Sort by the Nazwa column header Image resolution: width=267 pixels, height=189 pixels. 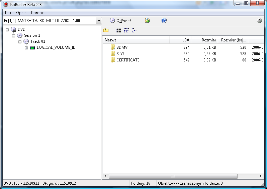click(x=136, y=40)
